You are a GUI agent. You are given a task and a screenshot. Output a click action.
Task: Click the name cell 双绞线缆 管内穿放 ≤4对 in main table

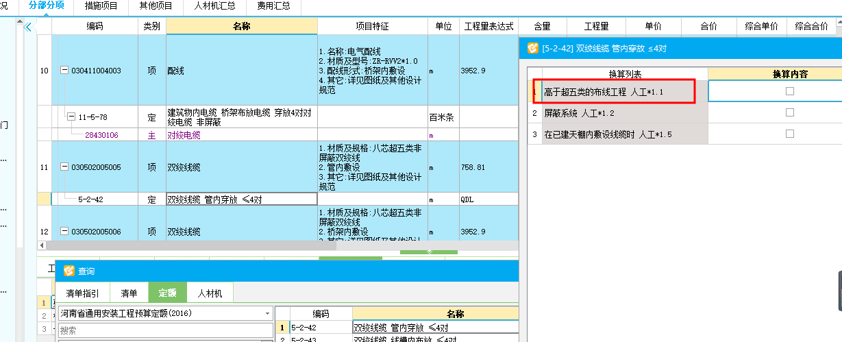(x=241, y=199)
